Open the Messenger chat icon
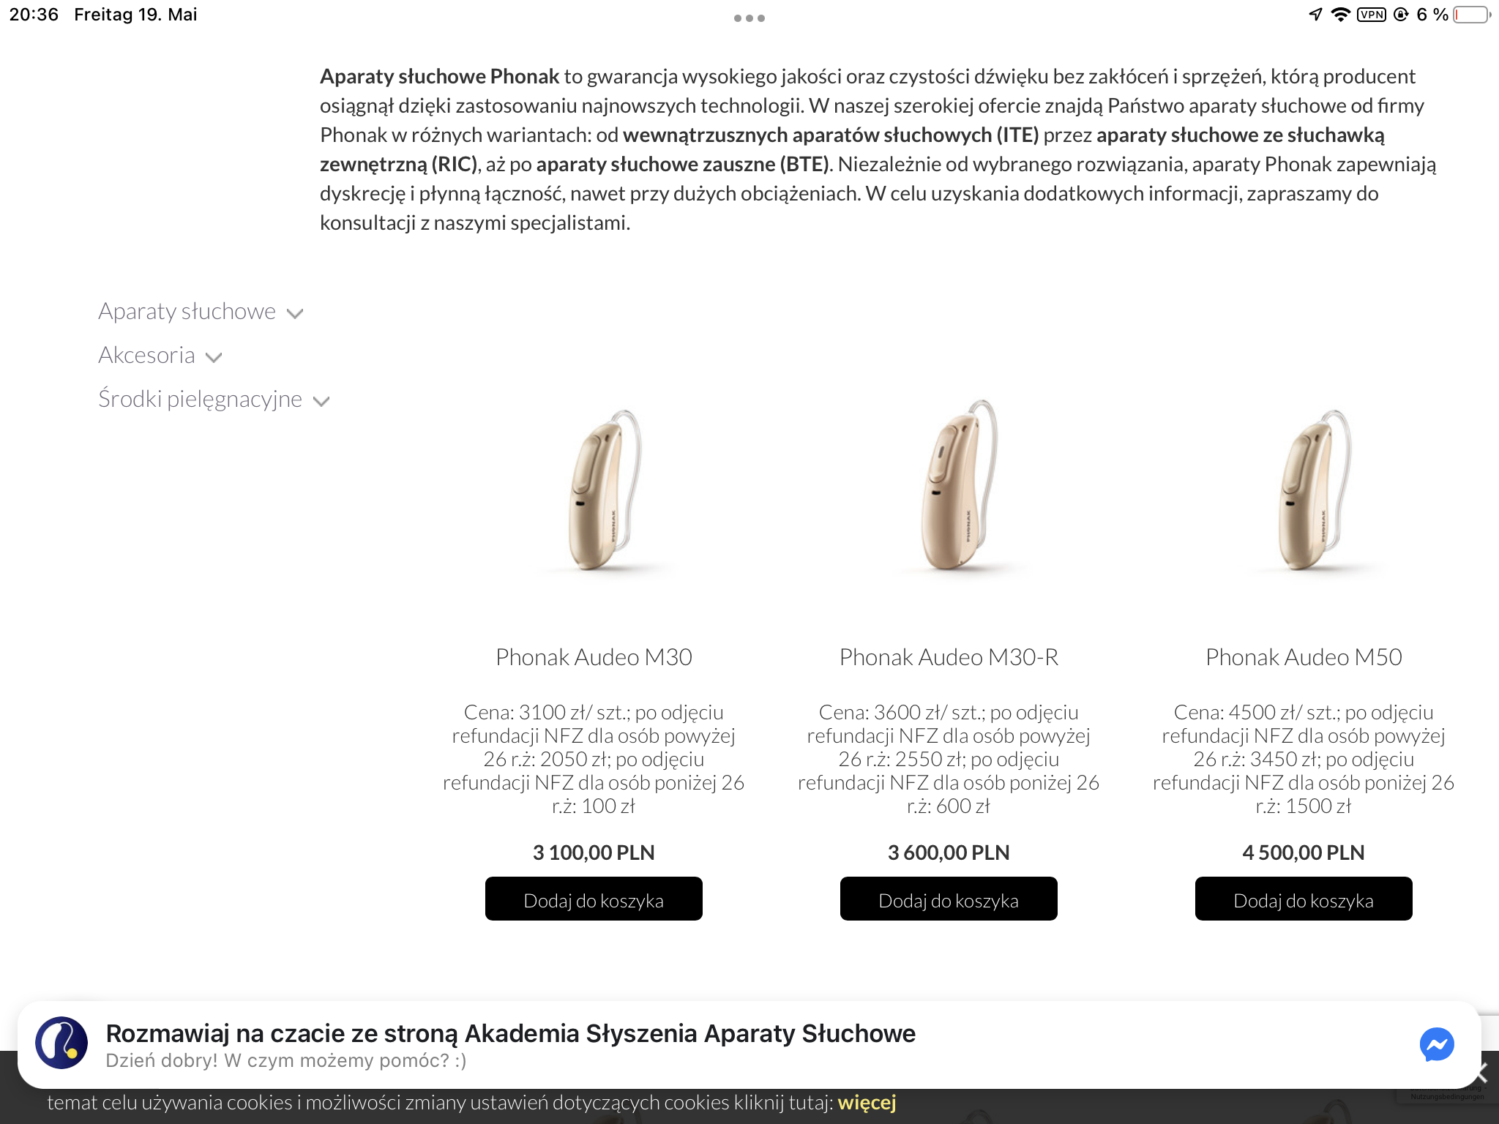Image resolution: width=1499 pixels, height=1124 pixels. click(1436, 1044)
